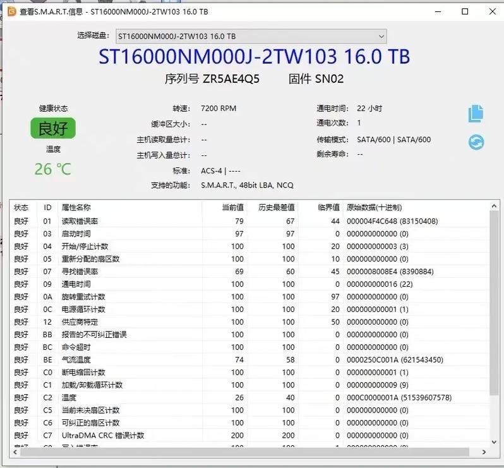Click the horizontal scrollbar right arrow

pos(484,452)
